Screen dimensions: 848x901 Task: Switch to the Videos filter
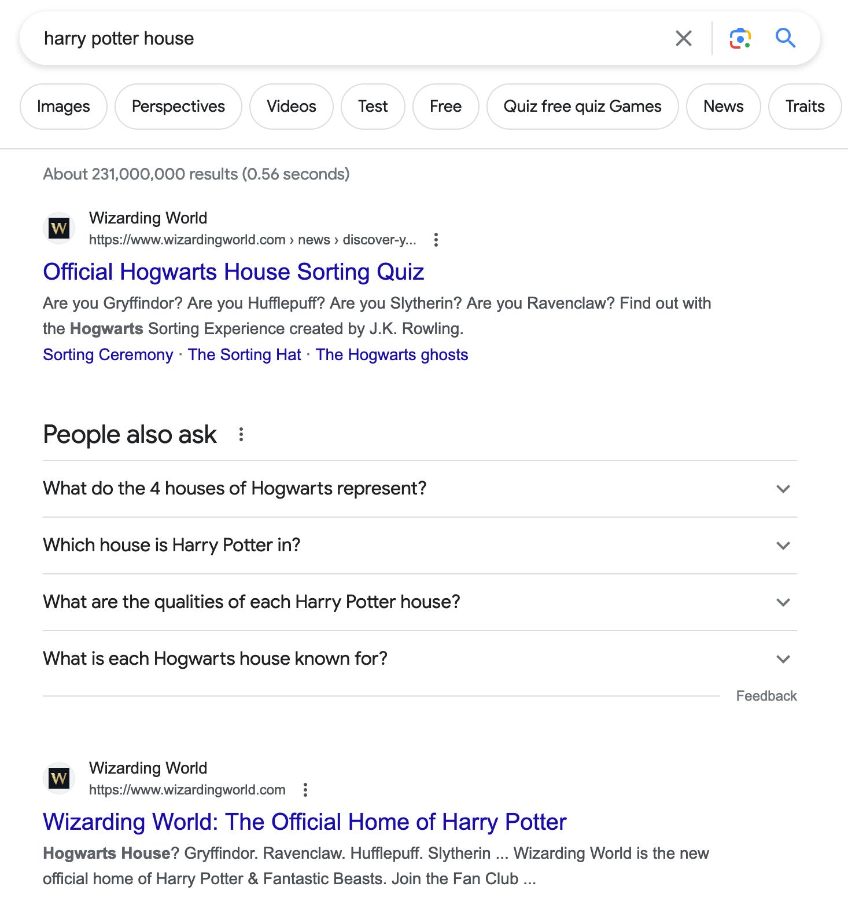point(292,107)
